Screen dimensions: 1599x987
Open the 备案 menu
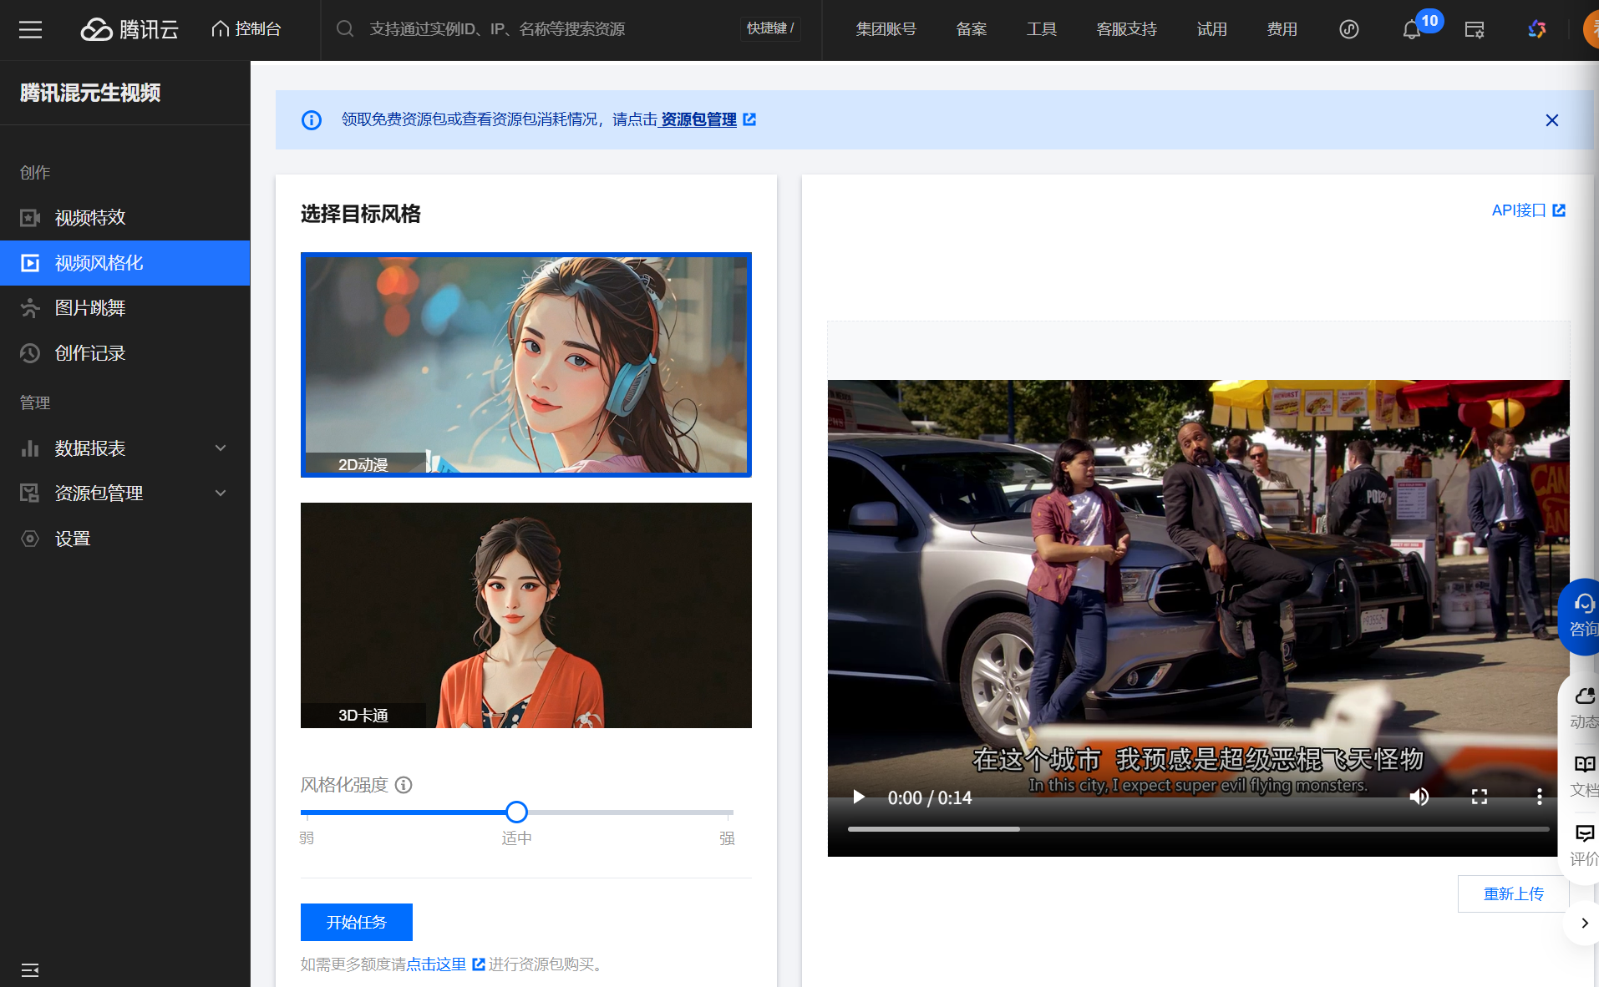972,29
